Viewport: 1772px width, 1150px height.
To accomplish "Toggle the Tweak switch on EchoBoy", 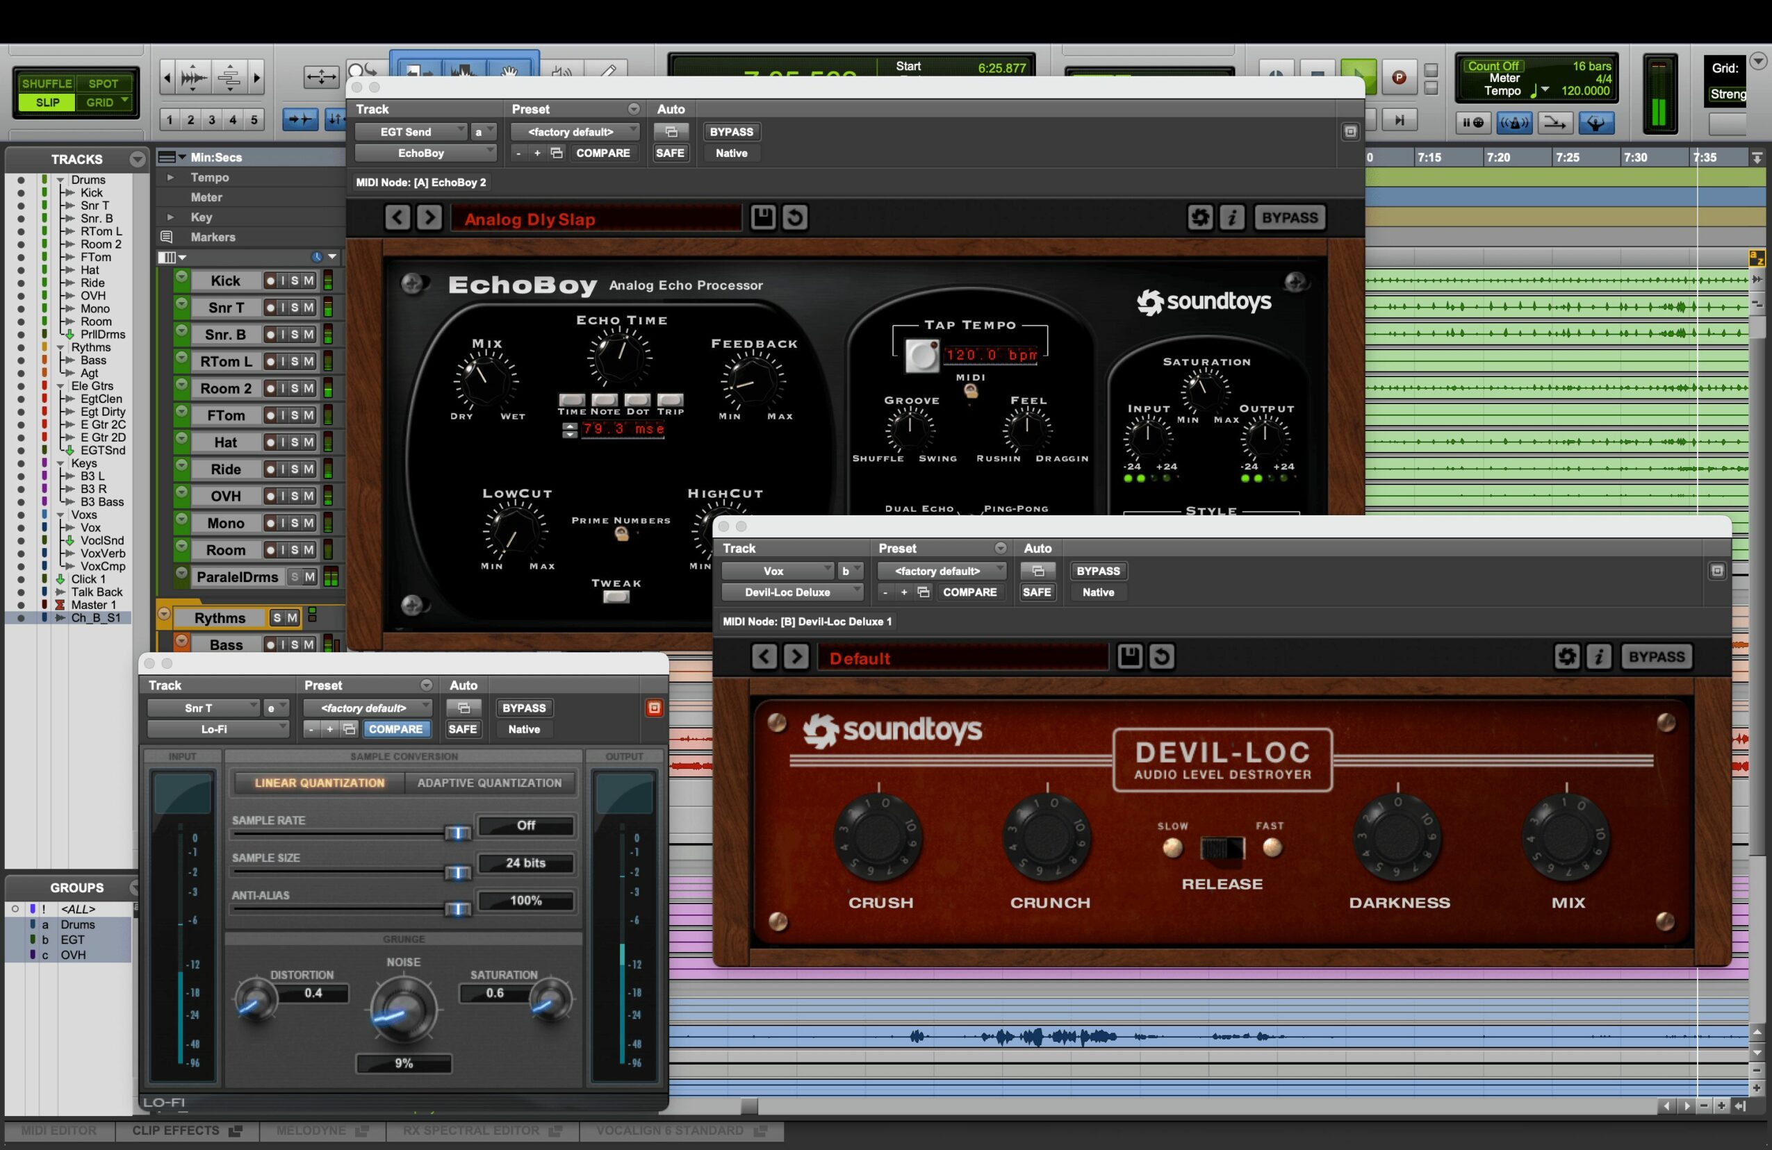I will point(616,597).
